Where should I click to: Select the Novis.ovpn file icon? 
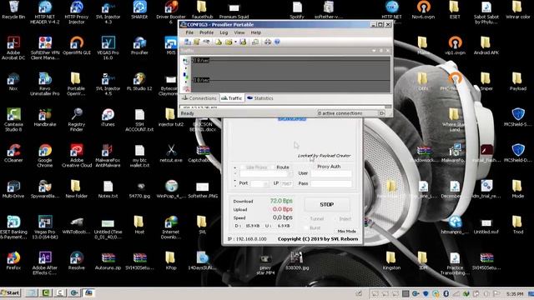[423, 10]
